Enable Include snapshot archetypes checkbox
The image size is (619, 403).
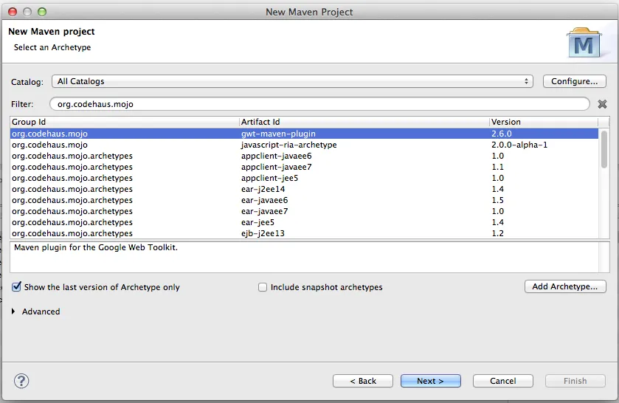coord(263,287)
